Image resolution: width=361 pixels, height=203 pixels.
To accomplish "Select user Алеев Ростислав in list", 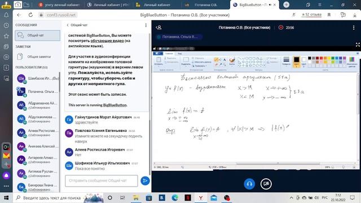I will tap(38, 133).
